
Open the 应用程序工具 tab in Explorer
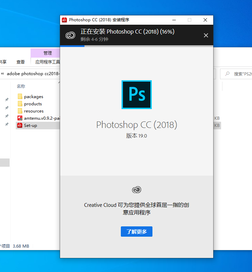point(47,62)
